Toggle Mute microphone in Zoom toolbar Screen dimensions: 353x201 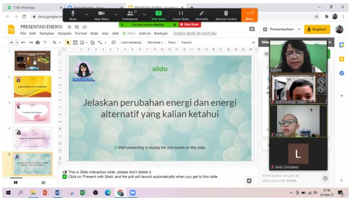click(73, 15)
